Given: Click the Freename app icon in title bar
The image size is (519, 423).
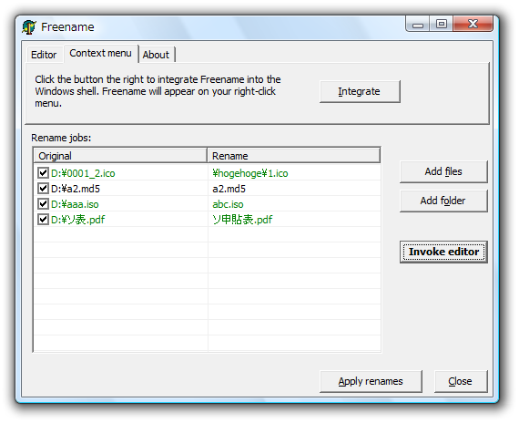Looking at the screenshot, I should [x=29, y=26].
